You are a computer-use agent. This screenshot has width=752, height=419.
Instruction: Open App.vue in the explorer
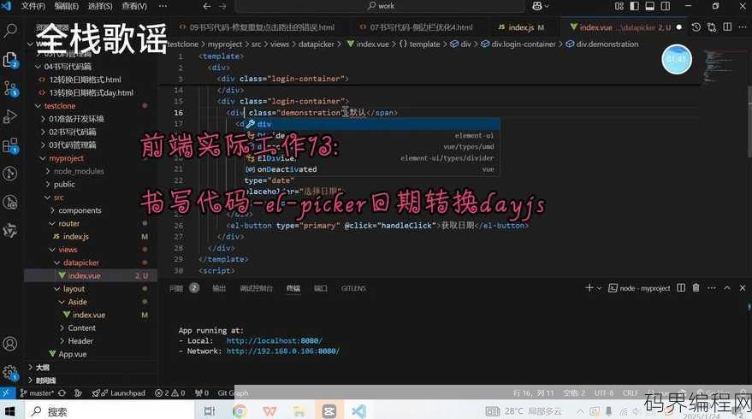coord(72,354)
